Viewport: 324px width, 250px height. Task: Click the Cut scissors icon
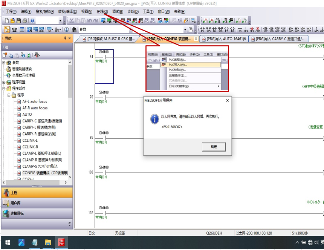pyautogui.click(x=71, y=20)
